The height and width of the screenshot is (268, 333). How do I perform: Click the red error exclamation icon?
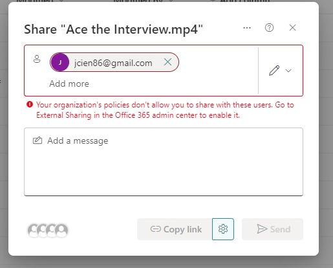[30, 105]
